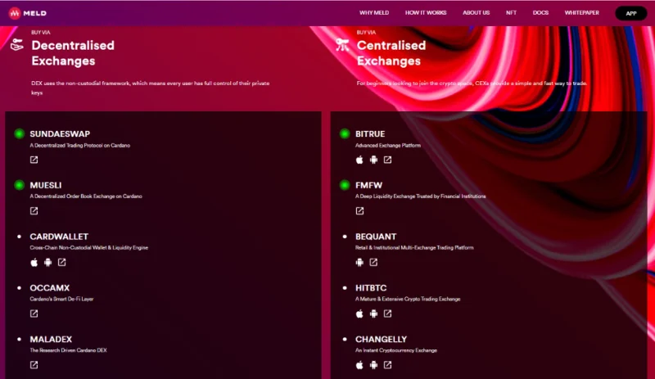Click 'An Instant Cryptocurrency Exchange' description
Image resolution: width=655 pixels, height=379 pixels.
click(x=396, y=350)
